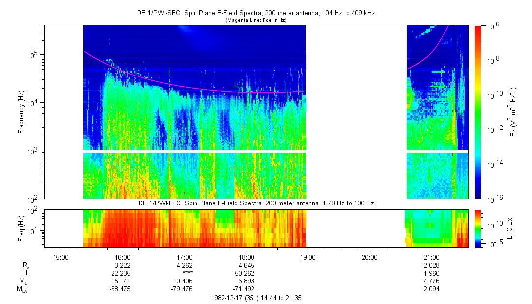Click the **** L value under 17:00
Screen dimensions: 532x304
coord(186,273)
